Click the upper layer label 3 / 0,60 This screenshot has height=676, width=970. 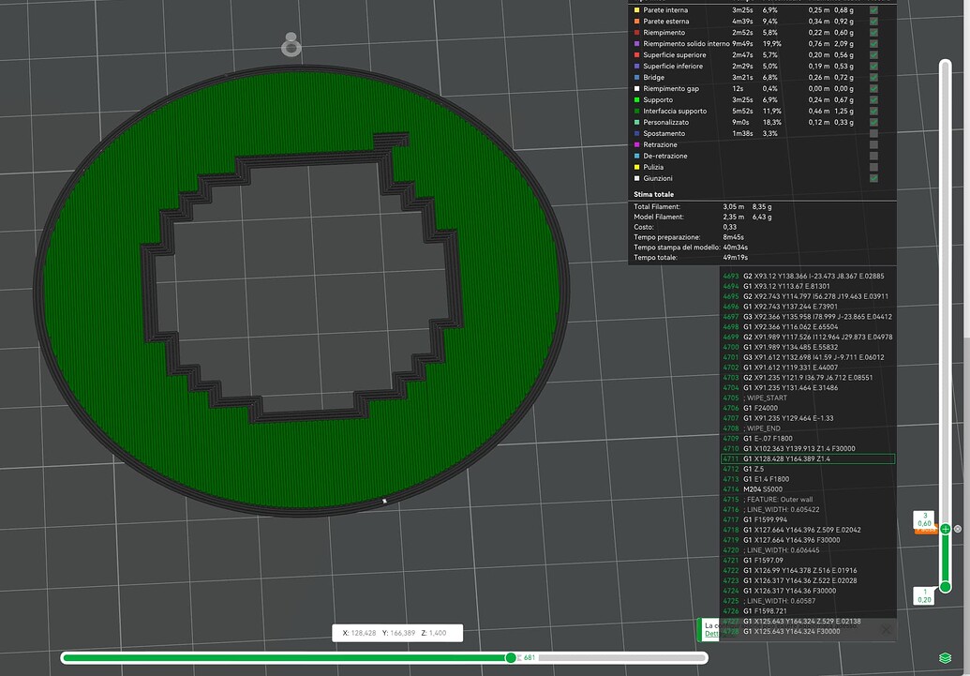coord(925,519)
